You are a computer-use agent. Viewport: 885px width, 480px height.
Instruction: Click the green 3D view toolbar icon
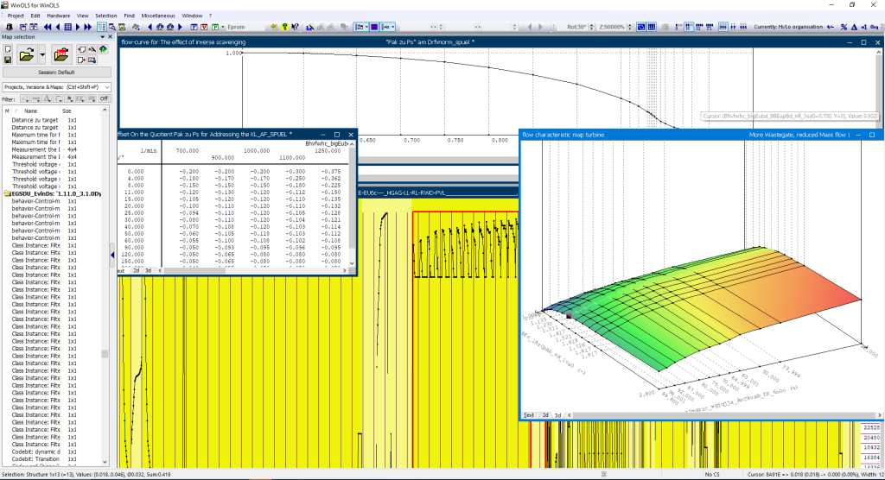[x=215, y=27]
